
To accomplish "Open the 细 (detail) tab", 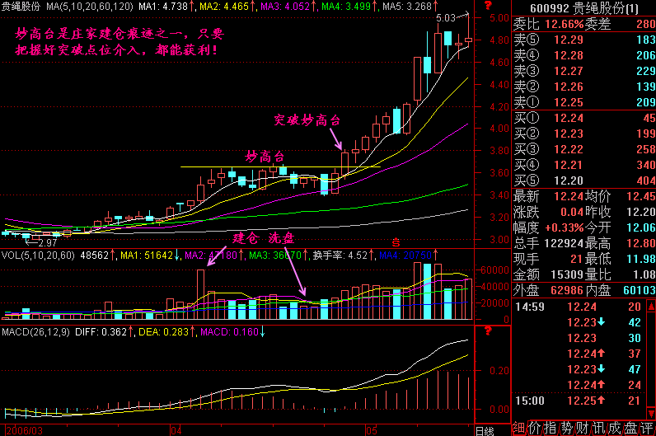I will [519, 427].
